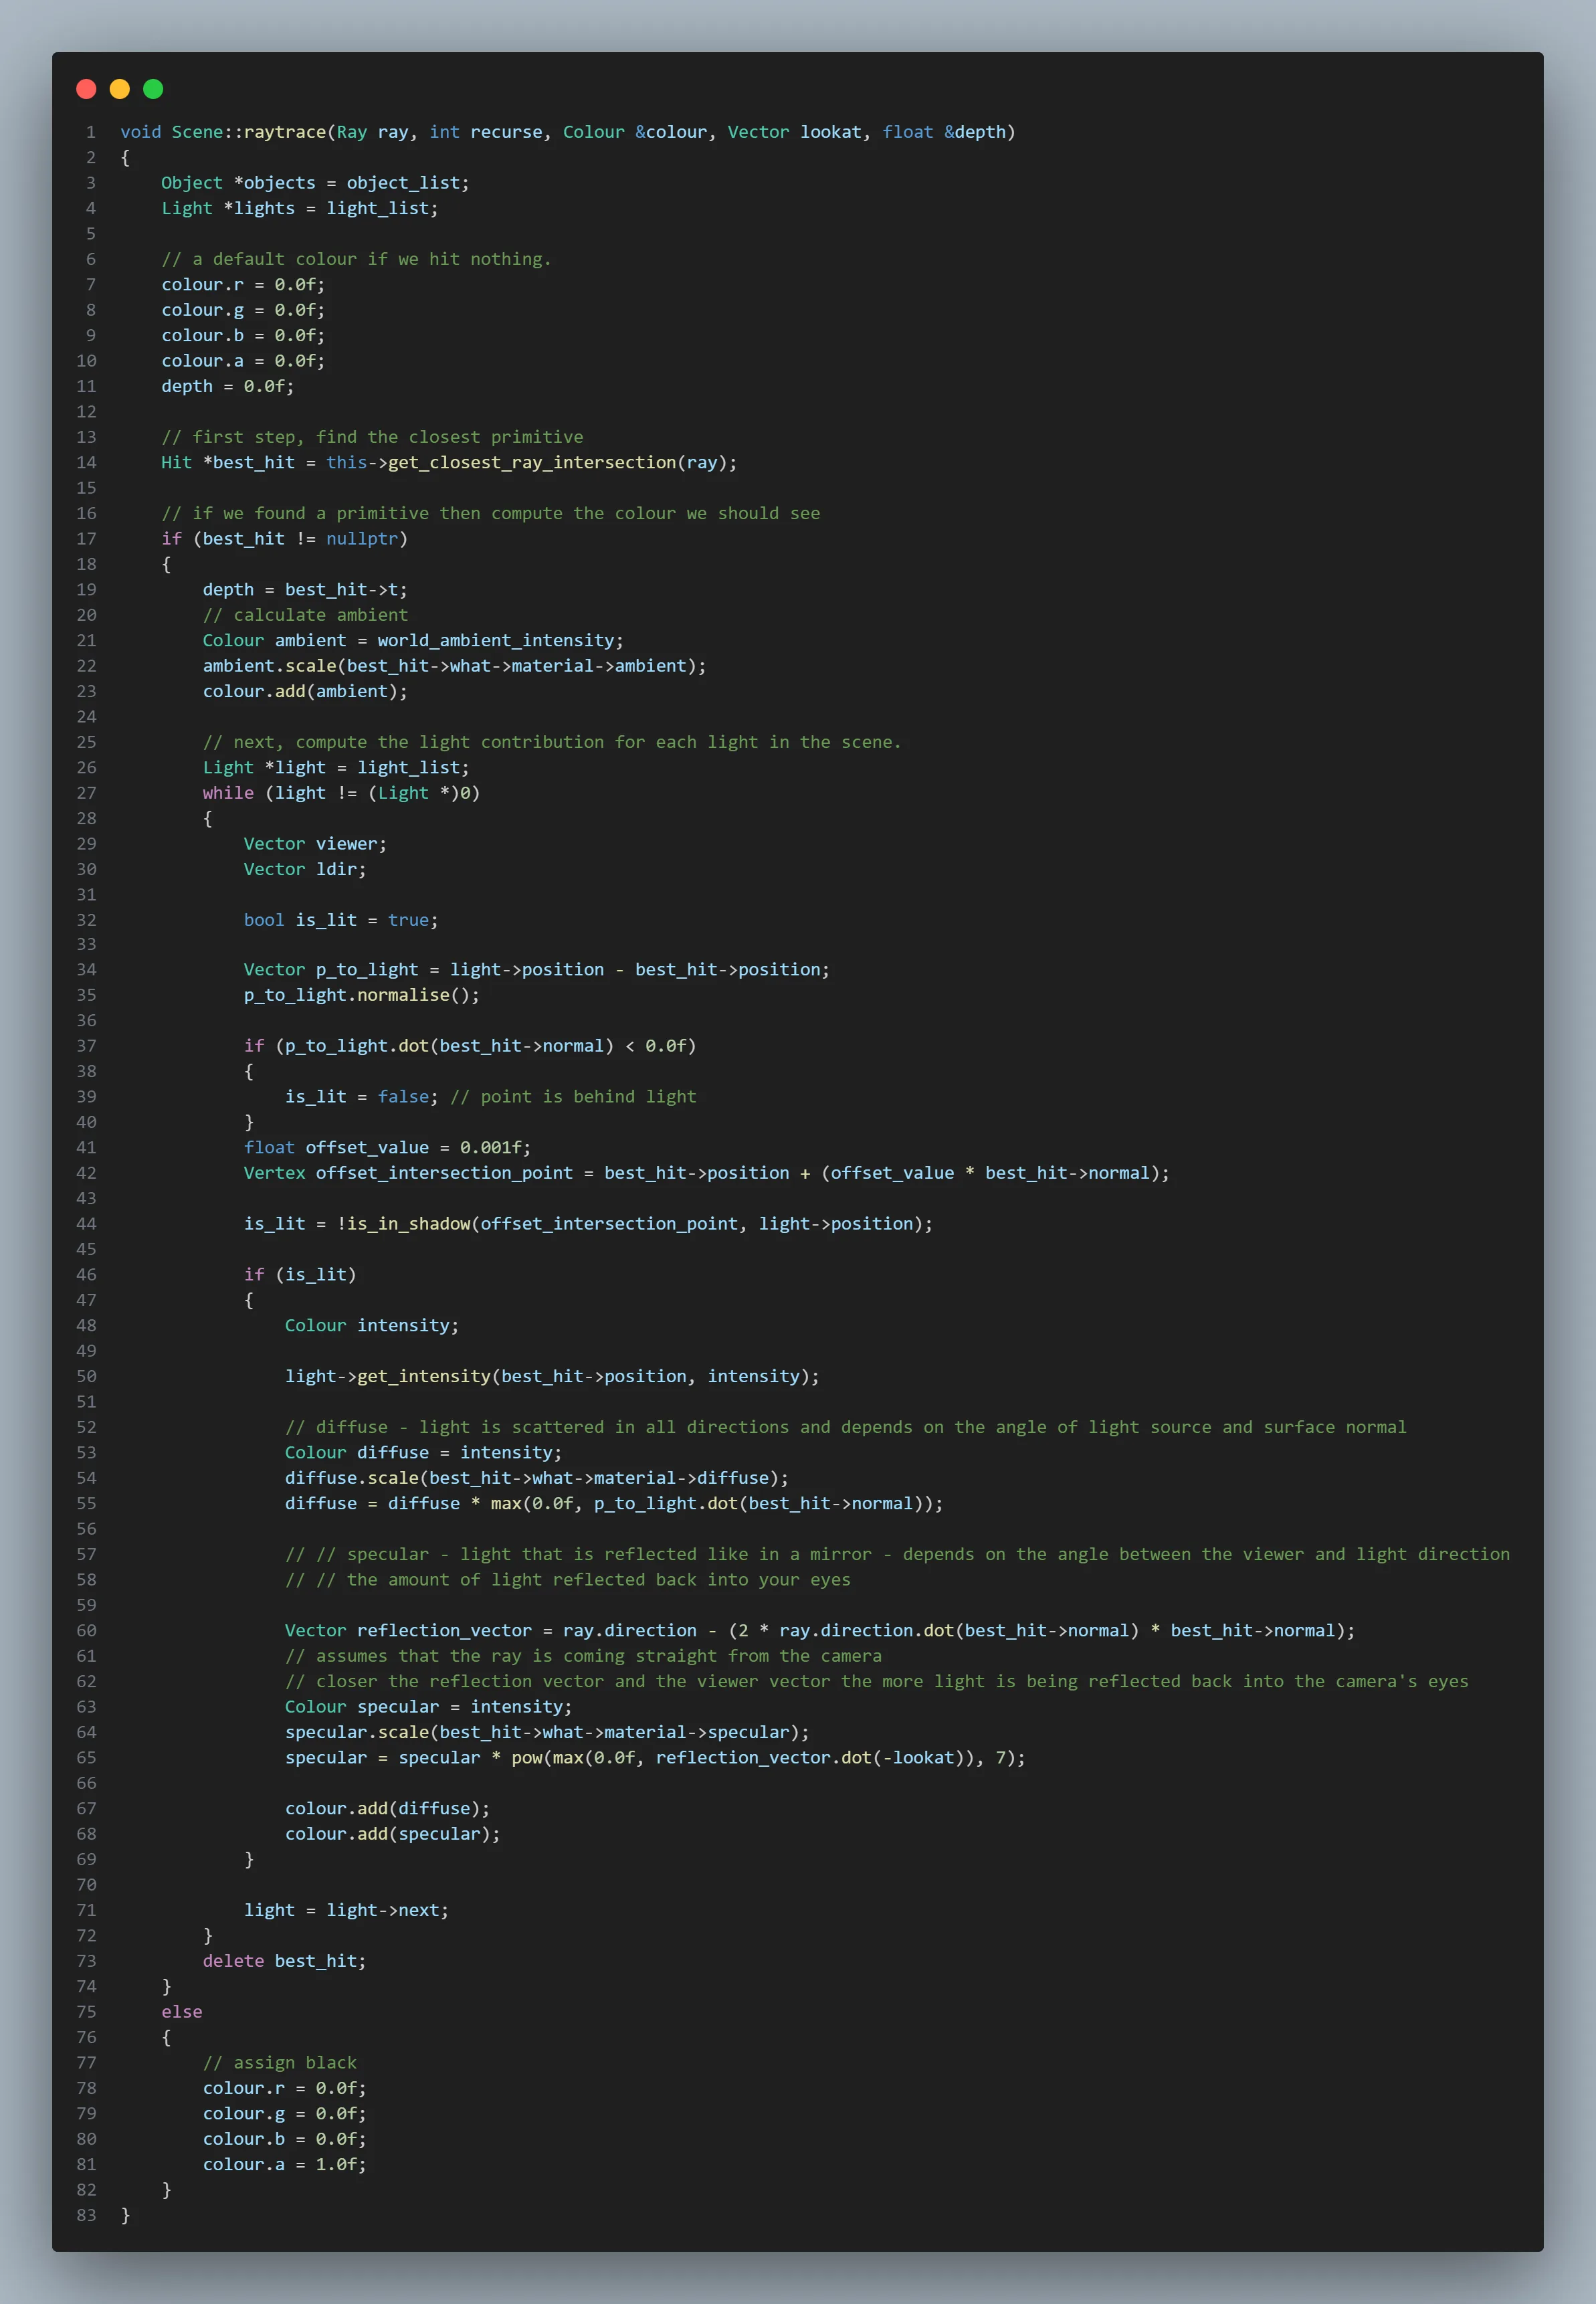Click the green maximize dot in window header
1596x2304 pixels.
[x=153, y=89]
